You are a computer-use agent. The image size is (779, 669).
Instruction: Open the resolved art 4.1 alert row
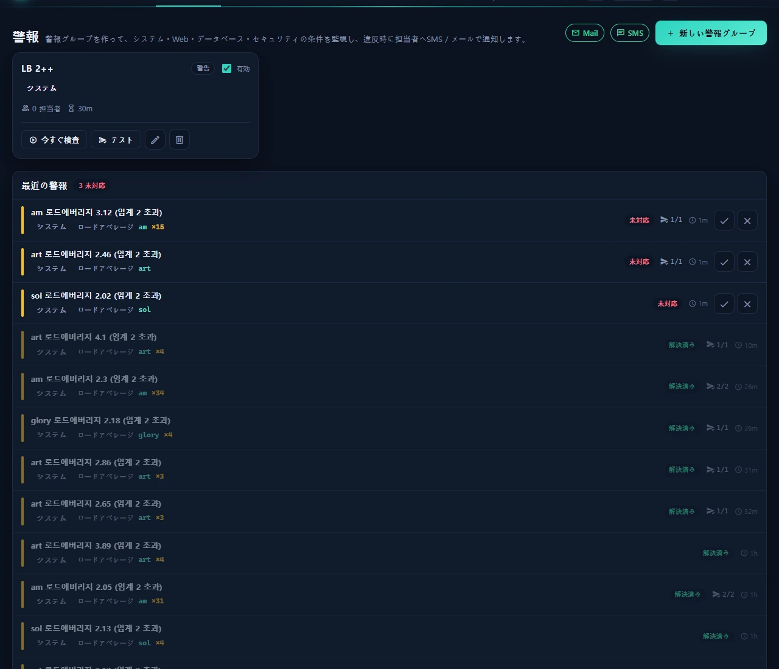coord(389,345)
